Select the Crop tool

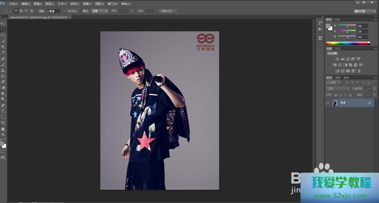point(3,47)
